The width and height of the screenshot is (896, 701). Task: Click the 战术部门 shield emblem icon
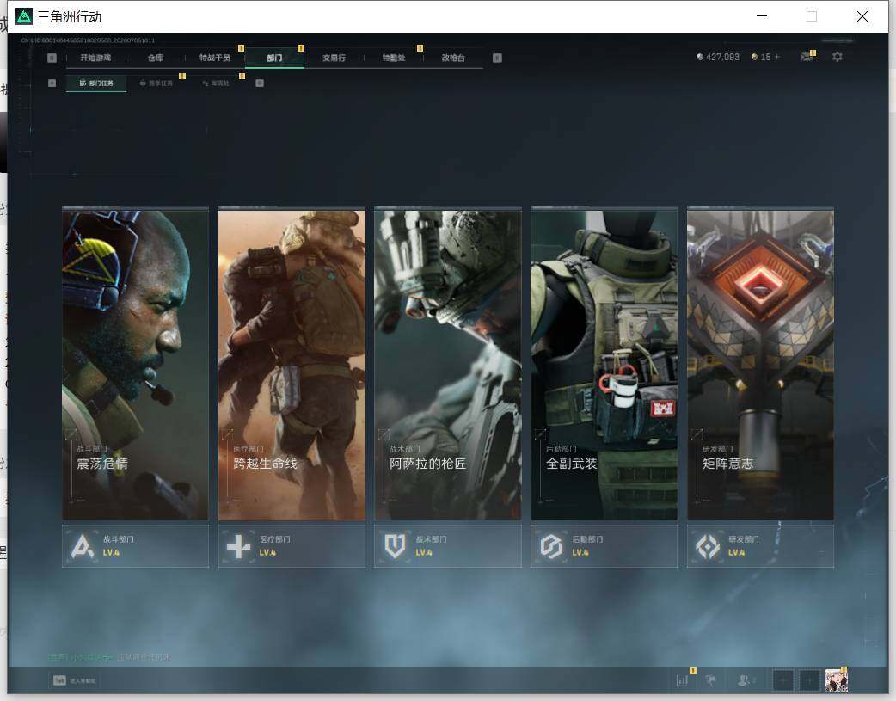click(395, 546)
